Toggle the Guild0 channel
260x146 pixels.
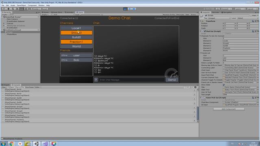(76, 37)
